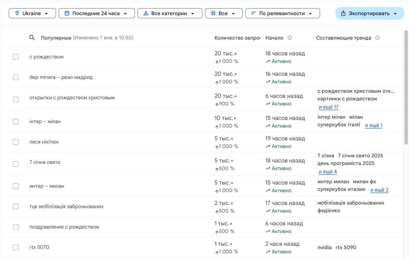
Task: Click the vertical scrollbar thumb
Action: coord(406,86)
